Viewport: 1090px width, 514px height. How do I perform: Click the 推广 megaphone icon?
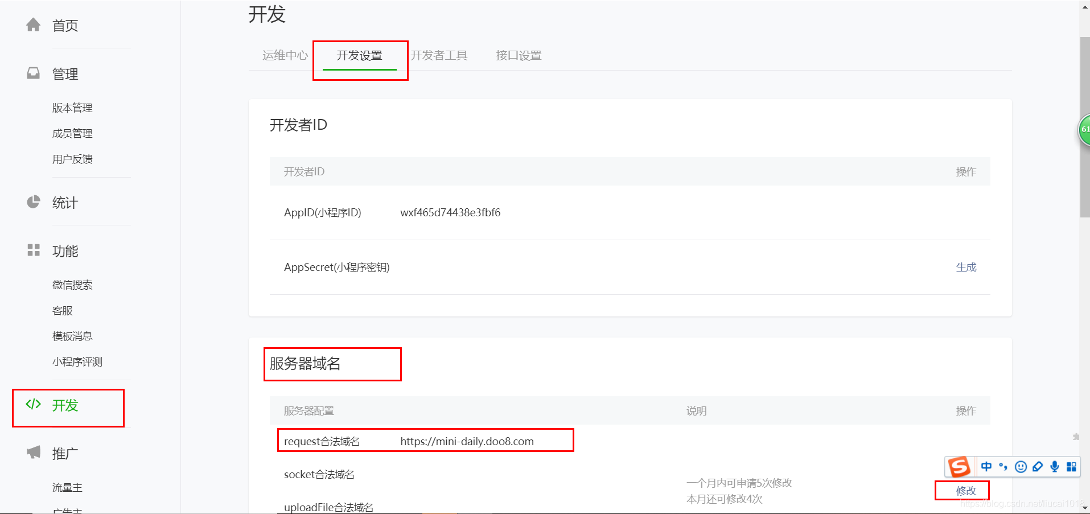pyautogui.click(x=33, y=451)
